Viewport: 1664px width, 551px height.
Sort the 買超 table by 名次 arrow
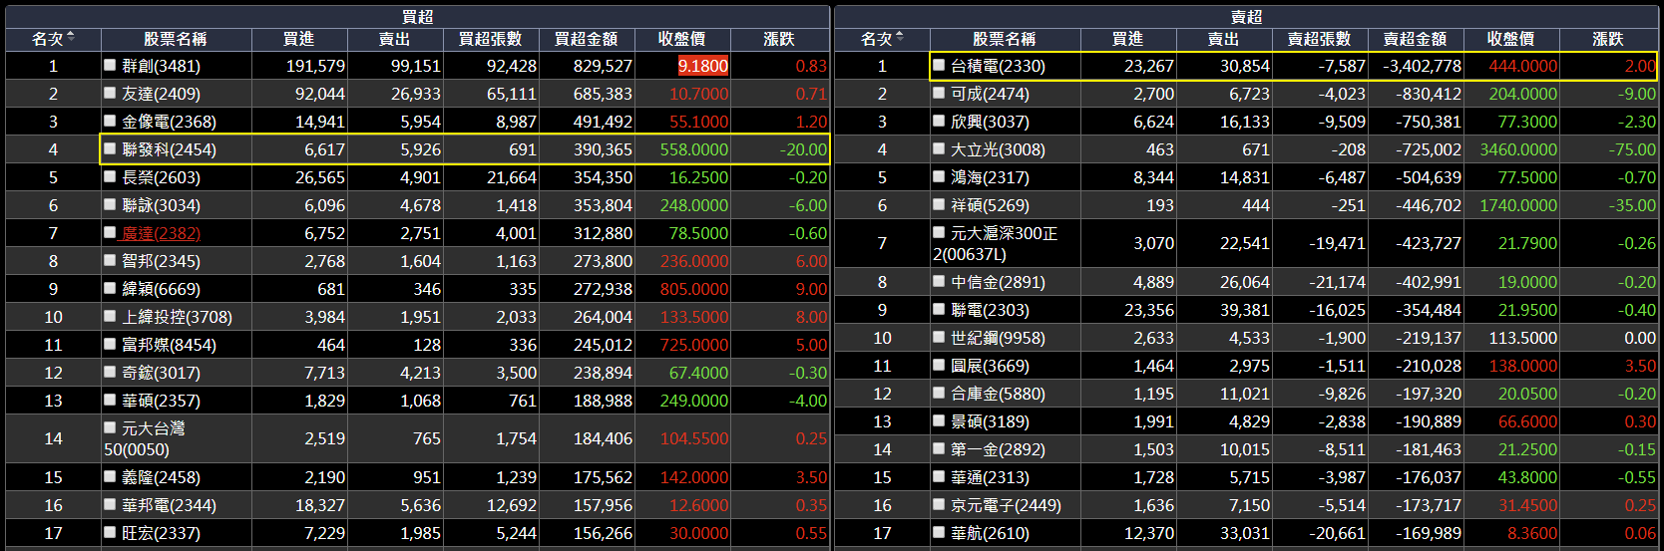71,38
